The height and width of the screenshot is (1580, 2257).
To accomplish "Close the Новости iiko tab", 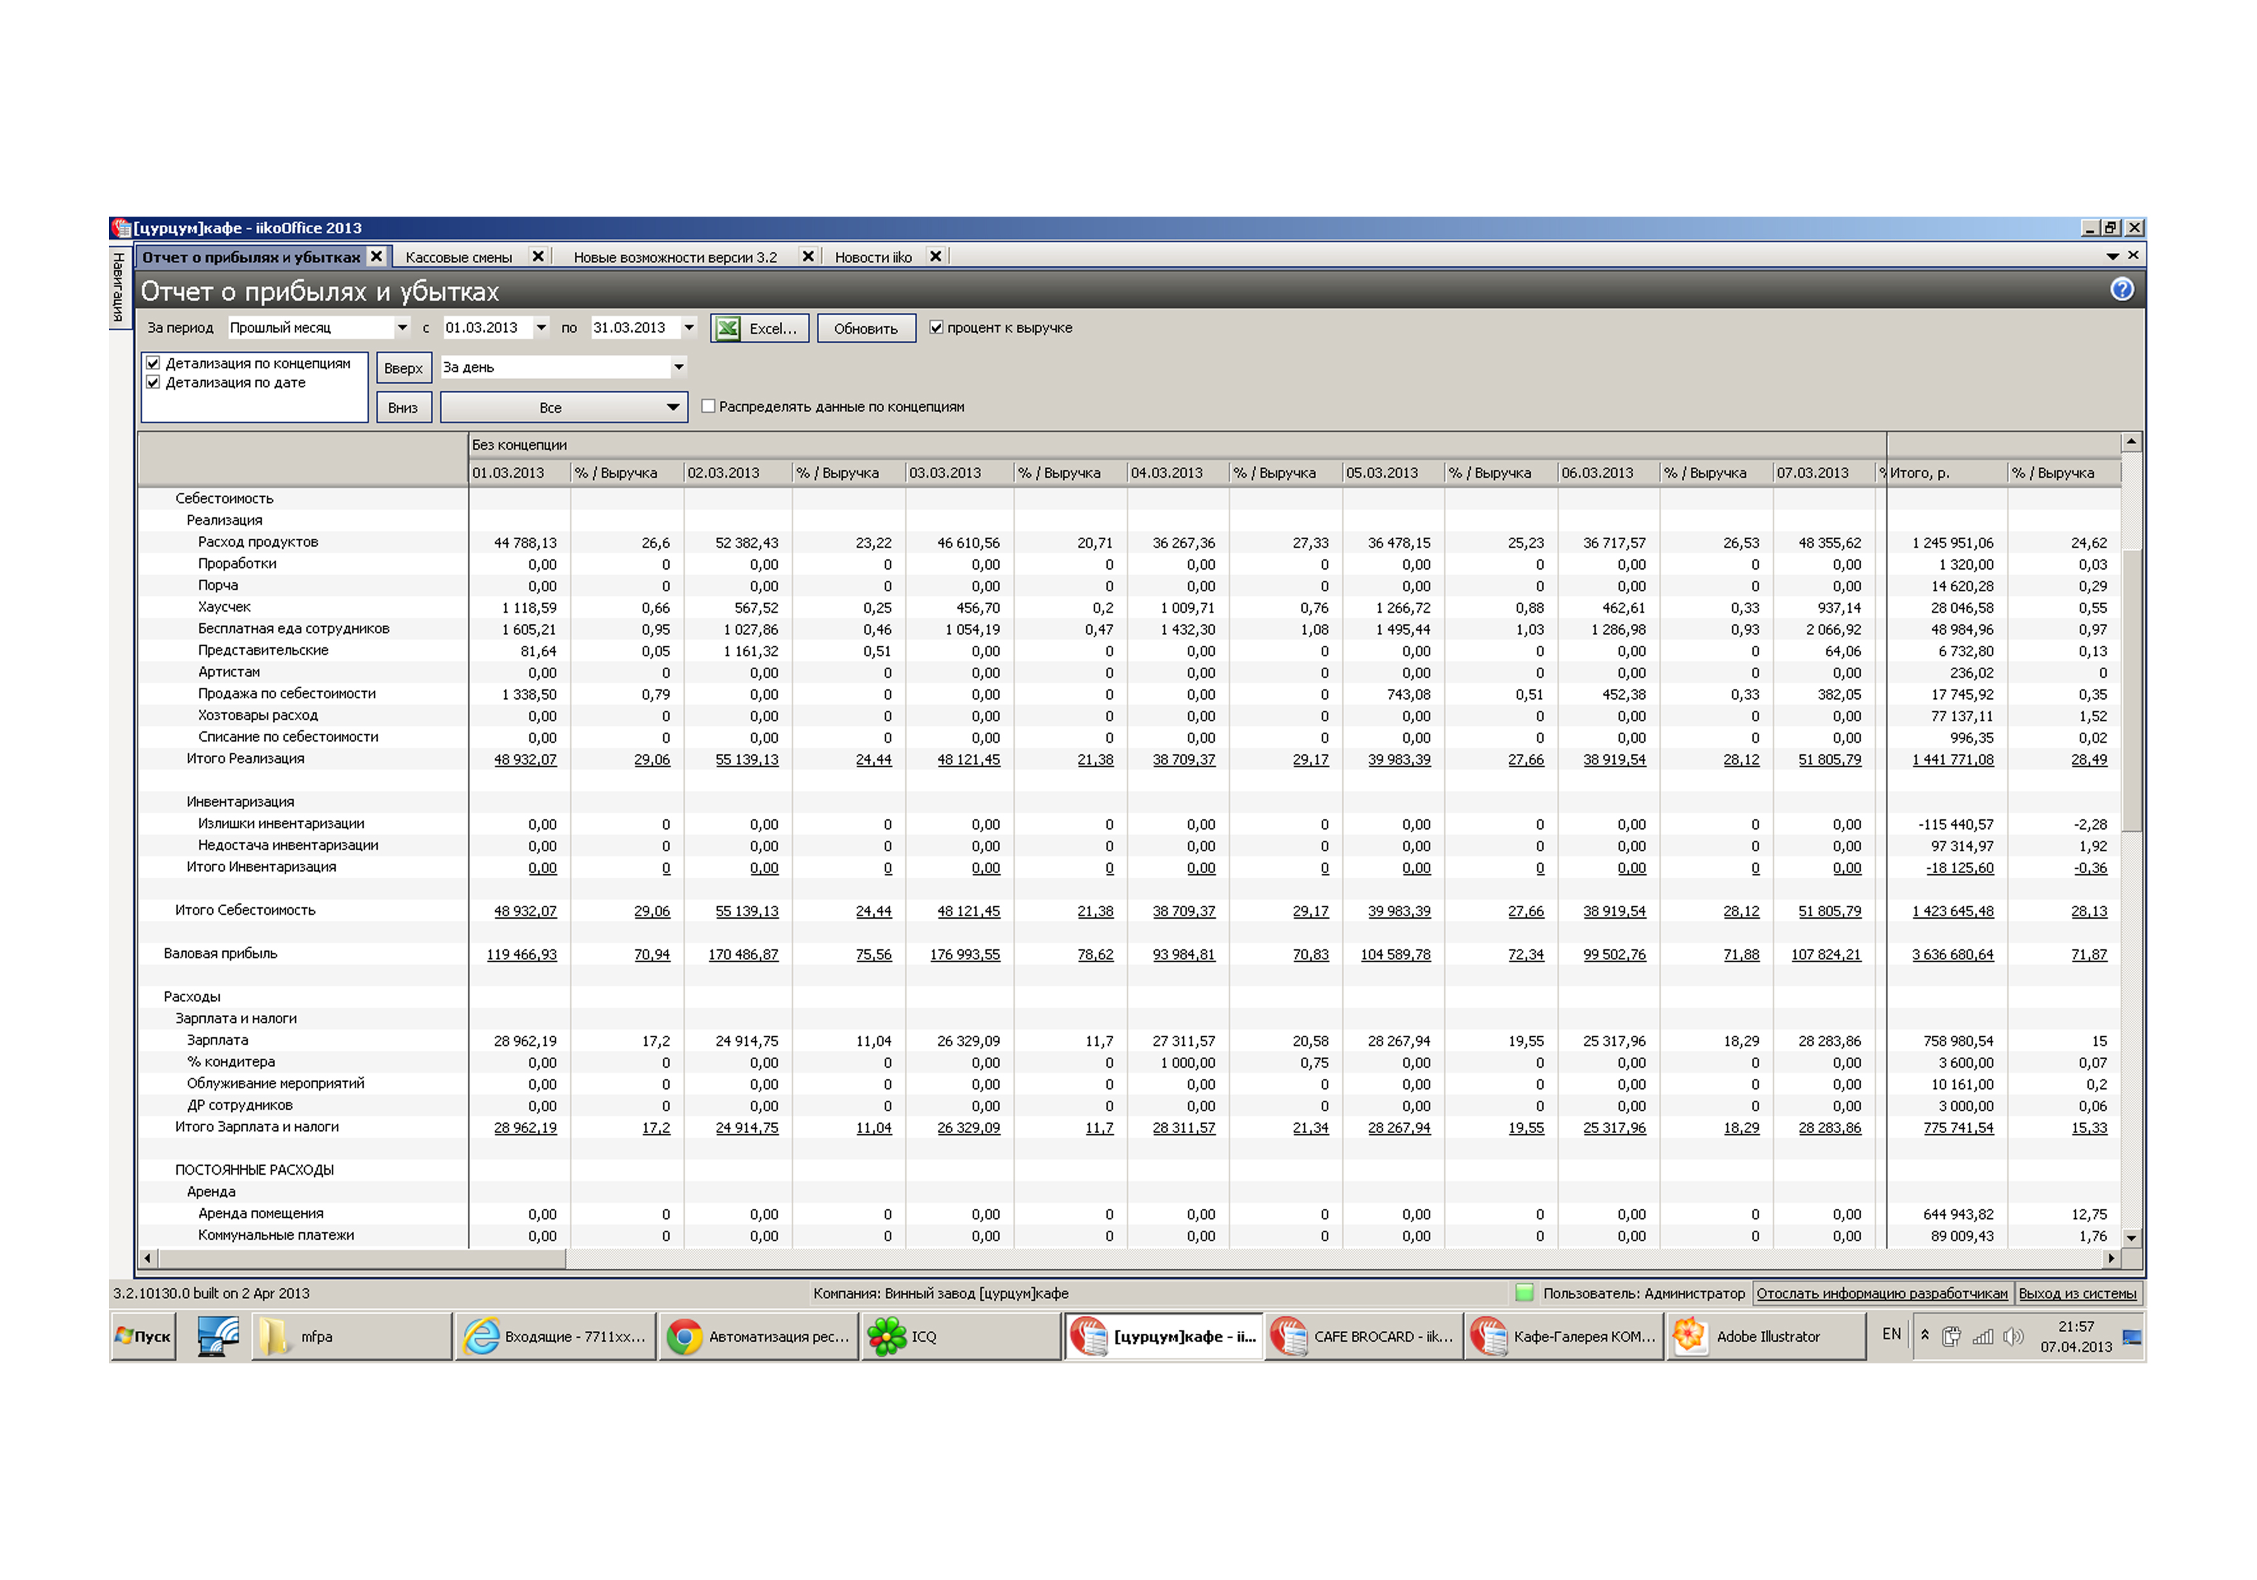I will tap(936, 257).
